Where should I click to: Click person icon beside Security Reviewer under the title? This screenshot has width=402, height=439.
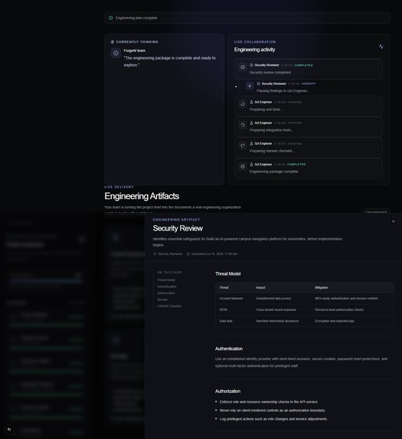(155, 254)
